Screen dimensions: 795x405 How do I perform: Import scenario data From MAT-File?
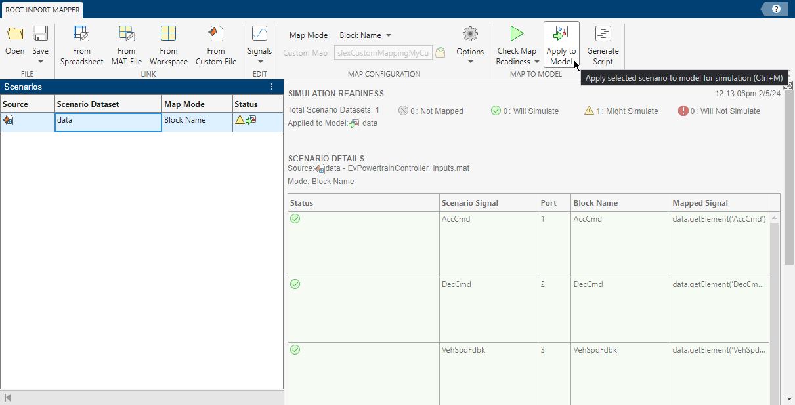[x=126, y=44]
